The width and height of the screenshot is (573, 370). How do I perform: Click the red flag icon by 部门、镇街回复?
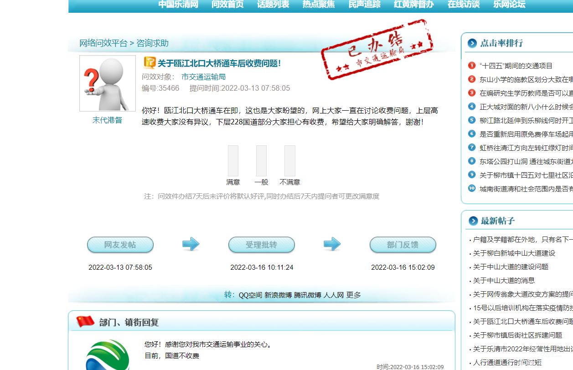(85, 322)
